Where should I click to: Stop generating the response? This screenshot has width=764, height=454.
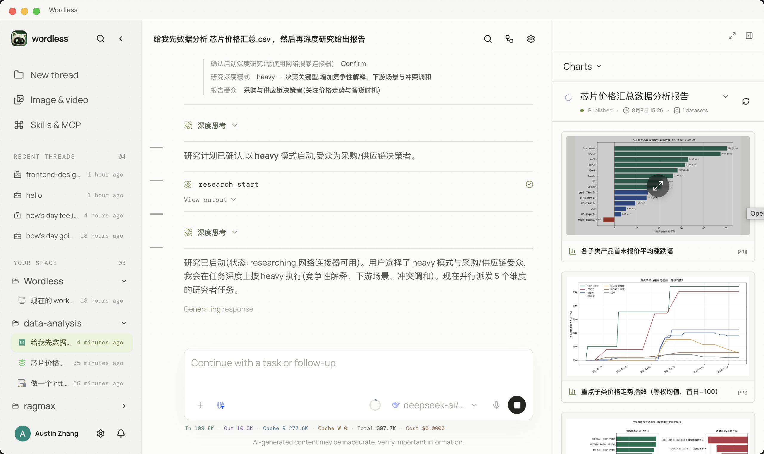pyautogui.click(x=517, y=405)
